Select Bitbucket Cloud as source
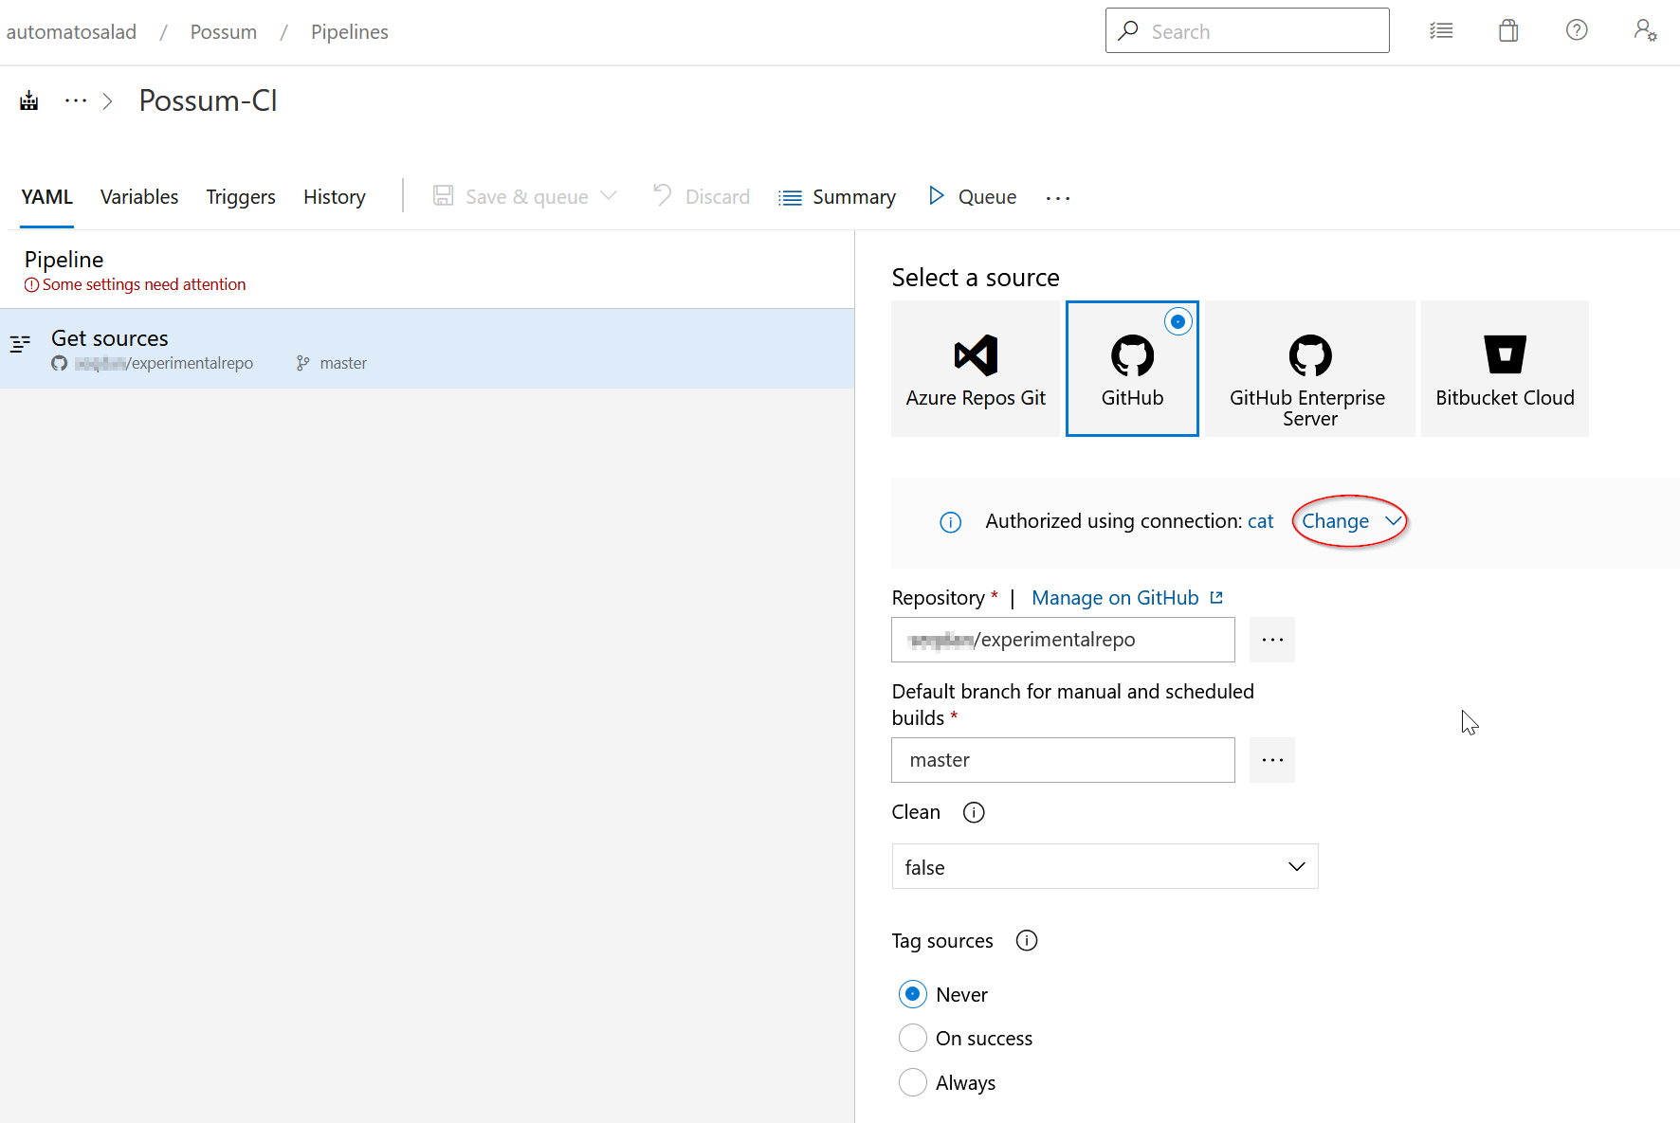The width and height of the screenshot is (1680, 1123). 1505,369
